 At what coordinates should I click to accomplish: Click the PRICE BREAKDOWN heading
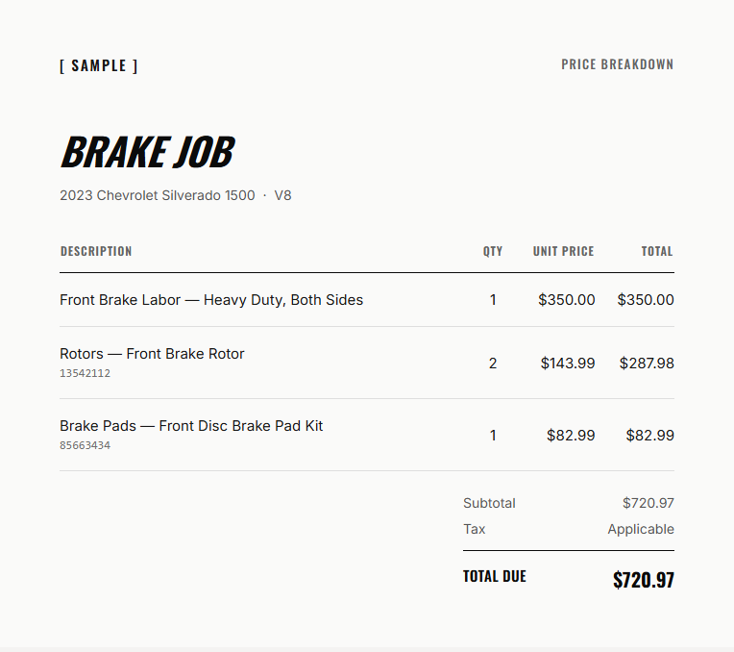[618, 64]
